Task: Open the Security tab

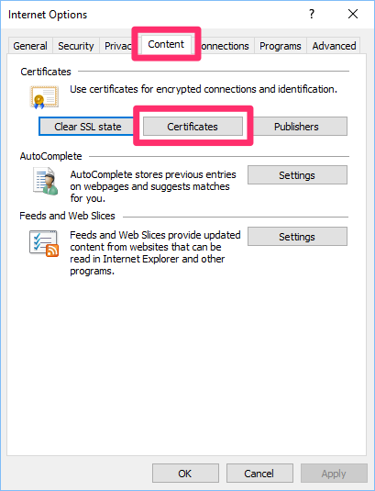Action: click(76, 46)
